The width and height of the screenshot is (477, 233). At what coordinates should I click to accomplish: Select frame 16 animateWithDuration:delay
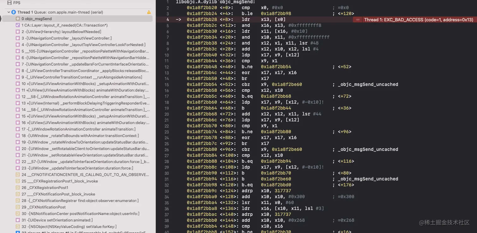tap(78, 123)
